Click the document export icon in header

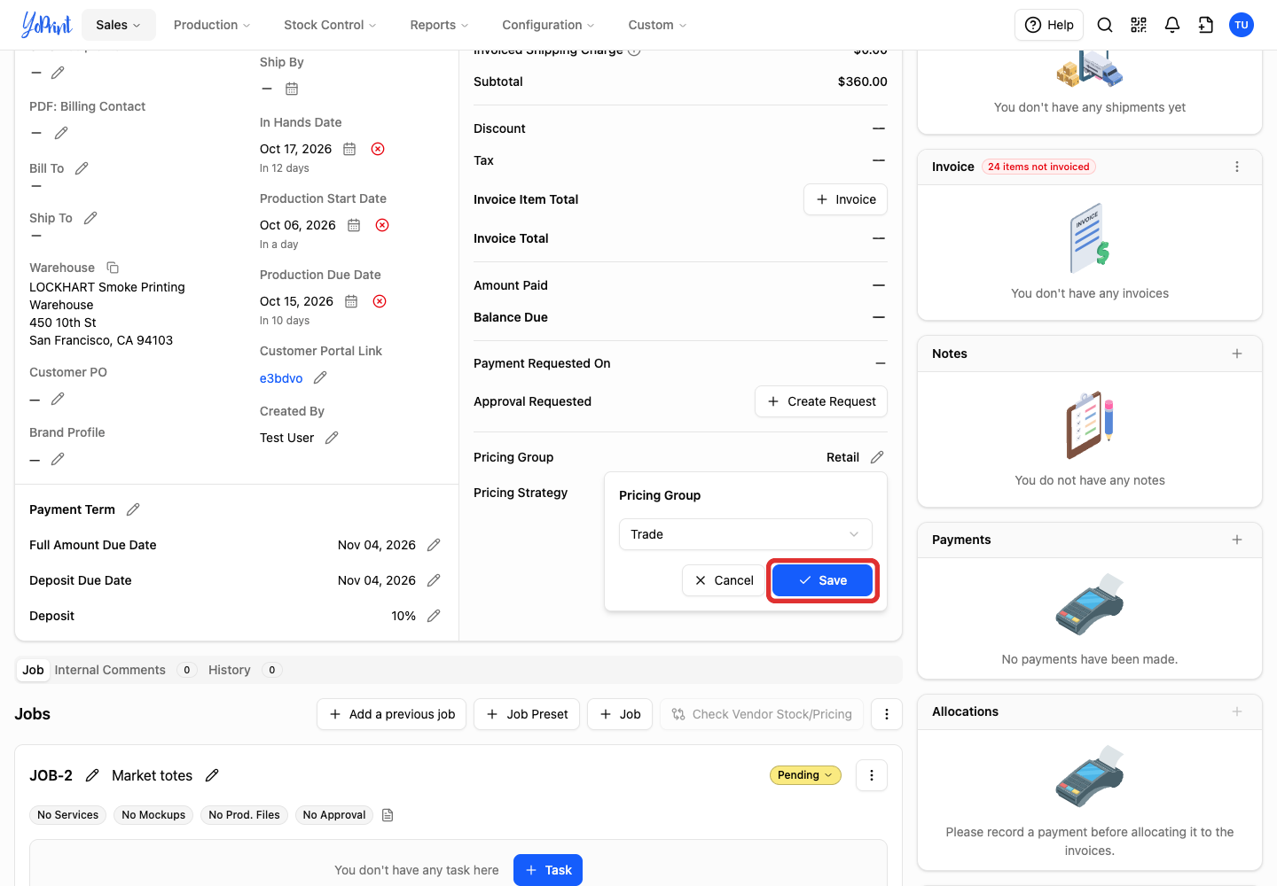click(x=1206, y=25)
